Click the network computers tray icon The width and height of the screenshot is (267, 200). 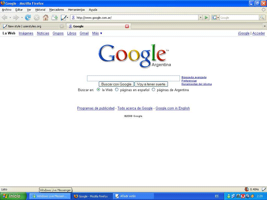pos(233,196)
